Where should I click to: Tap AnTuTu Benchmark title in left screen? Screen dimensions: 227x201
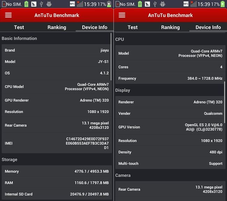[57, 15]
